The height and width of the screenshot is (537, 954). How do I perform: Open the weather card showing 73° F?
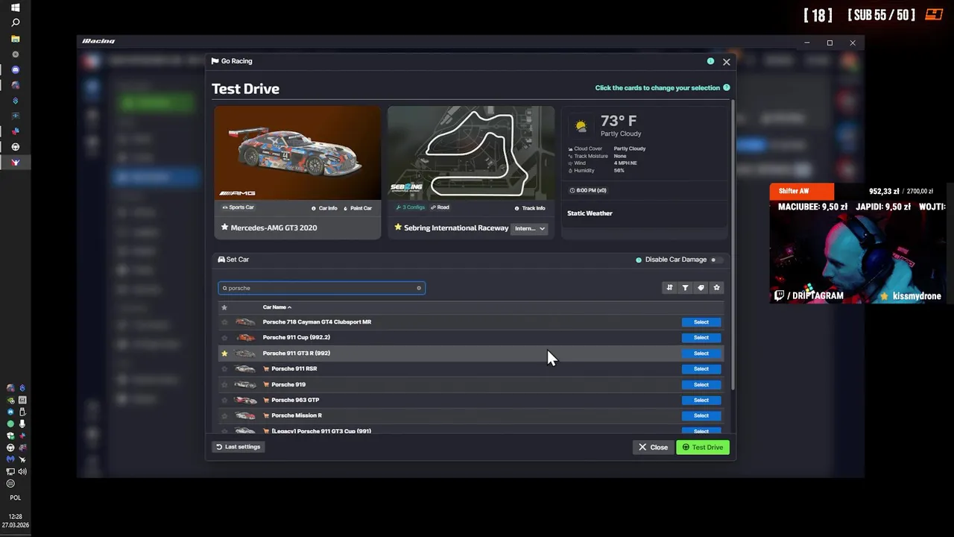point(644,172)
